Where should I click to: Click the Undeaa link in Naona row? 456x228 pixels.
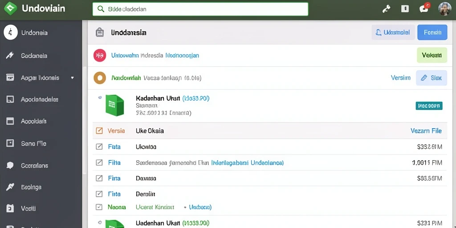pos(200,207)
